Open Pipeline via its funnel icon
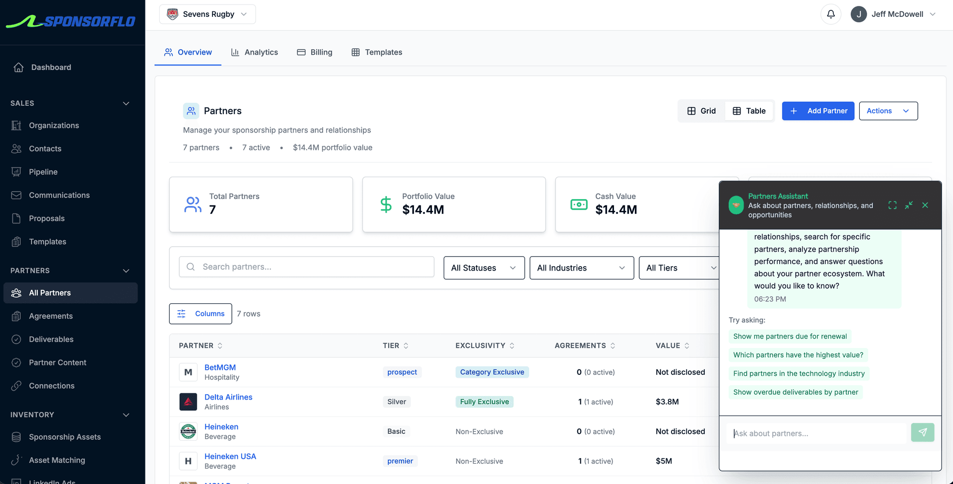The height and width of the screenshot is (484, 953). coord(16,172)
